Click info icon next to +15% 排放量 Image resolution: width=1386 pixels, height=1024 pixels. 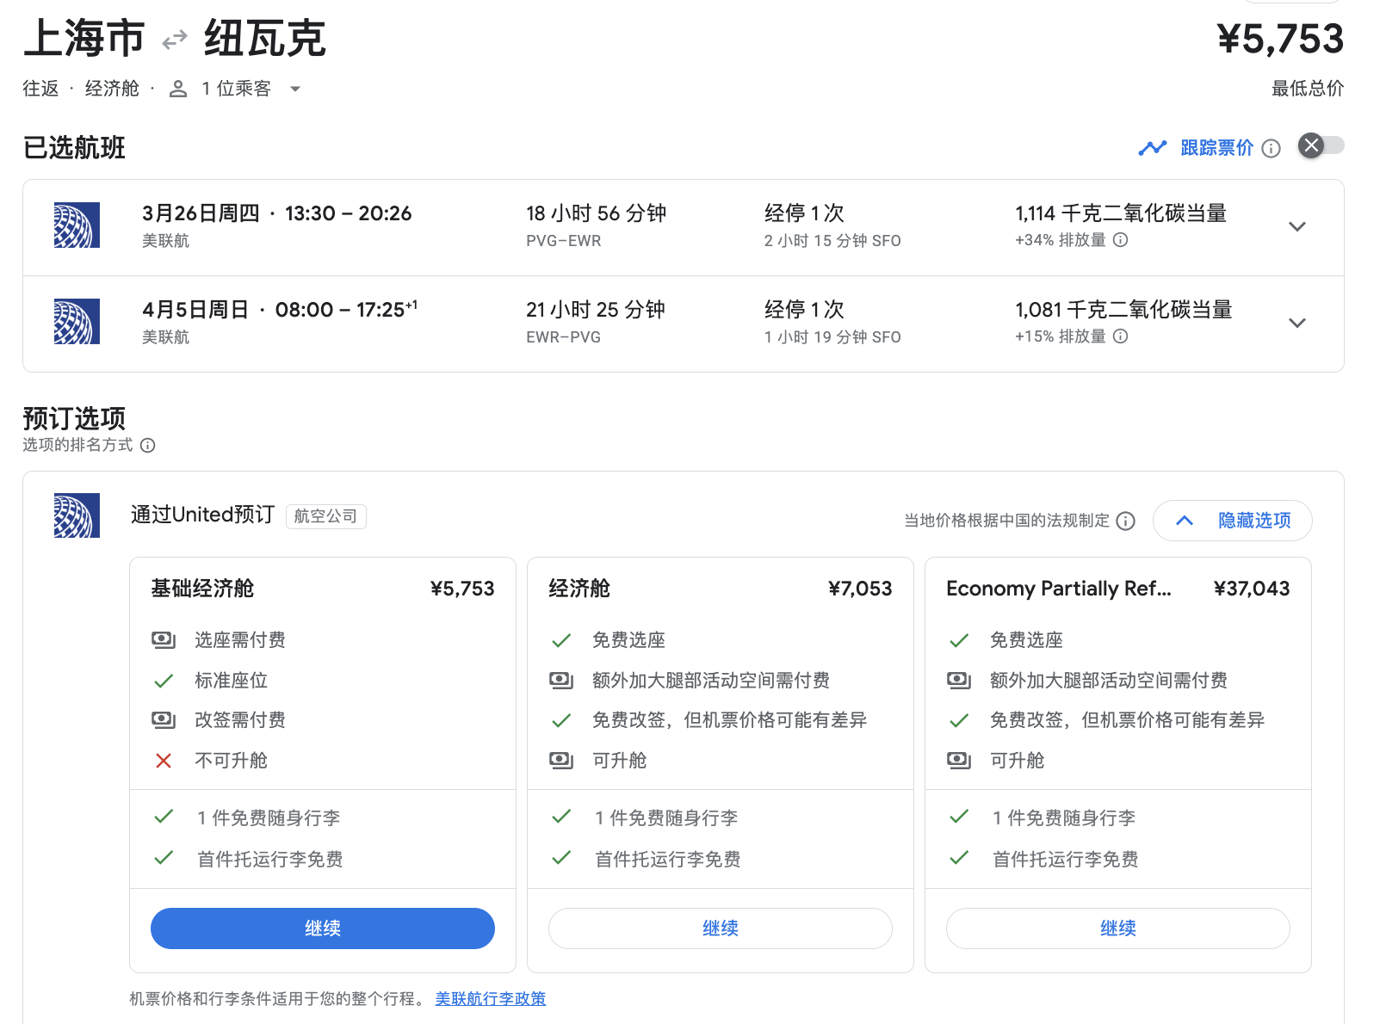(x=1120, y=336)
